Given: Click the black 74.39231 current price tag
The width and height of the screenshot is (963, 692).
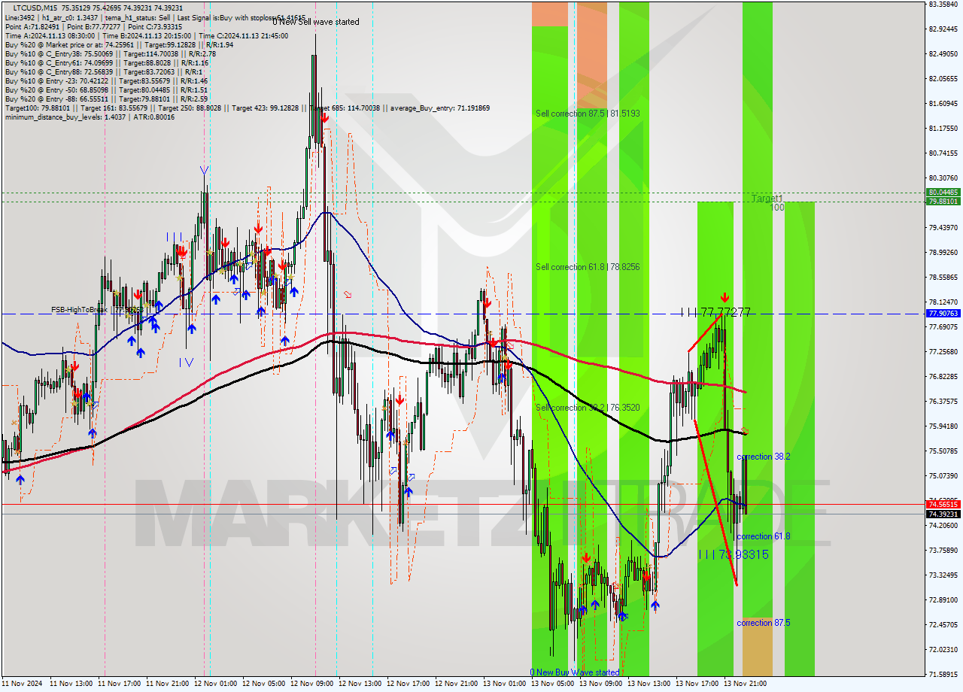Looking at the screenshot, I should click(943, 514).
